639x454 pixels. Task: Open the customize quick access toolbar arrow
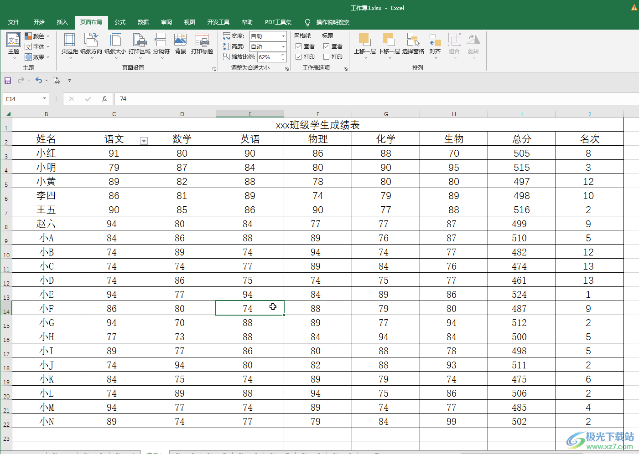(69, 81)
